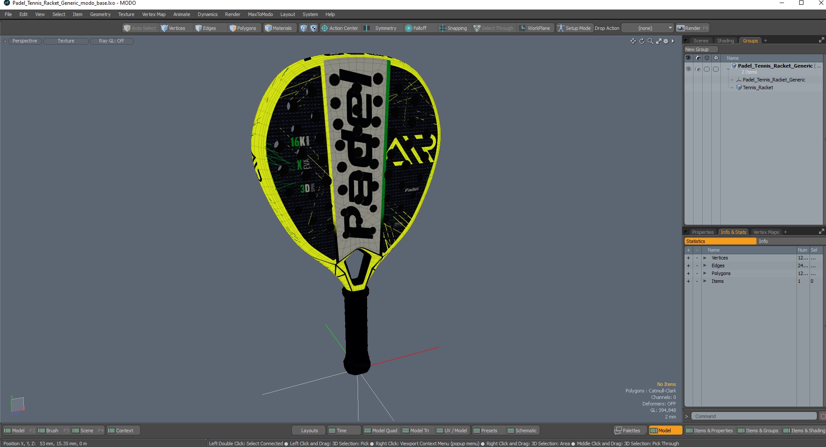Maximize the Groups panel
This screenshot has height=447, width=826.
coord(821,40)
